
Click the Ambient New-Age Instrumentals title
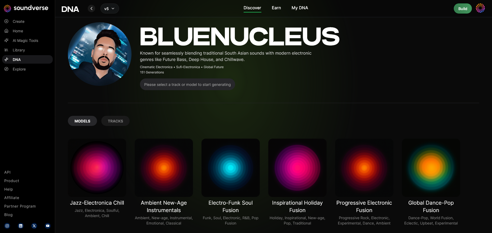tap(164, 206)
